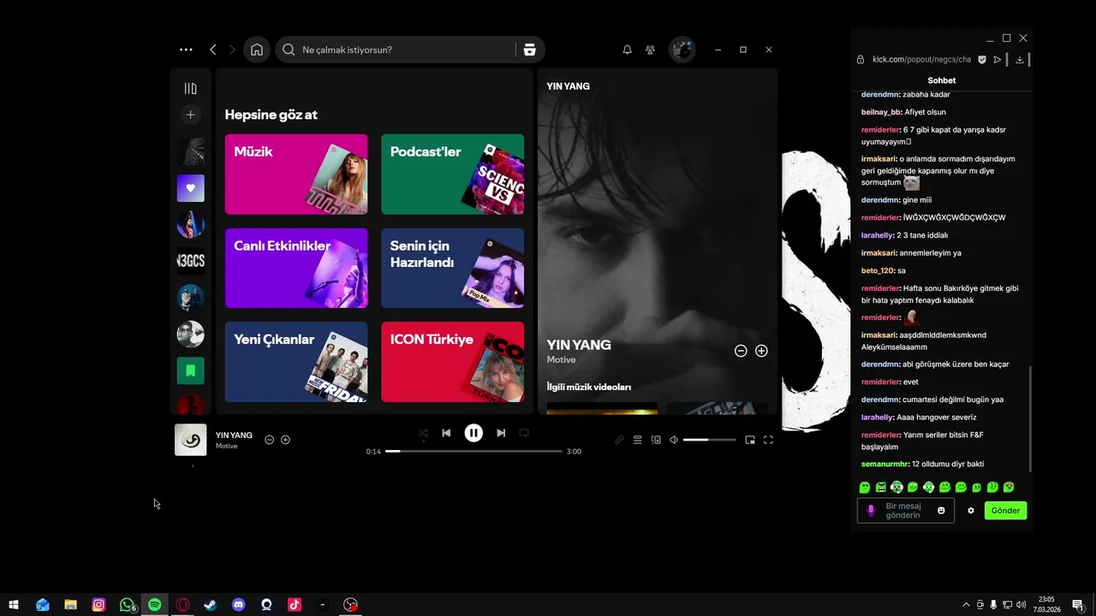Viewport: 1096px width, 616px height.
Task: Open the mini player
Action: [750, 440]
